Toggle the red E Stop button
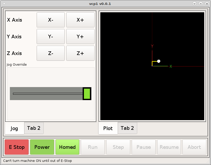Screen dimensions: 211x165 coord(17,147)
